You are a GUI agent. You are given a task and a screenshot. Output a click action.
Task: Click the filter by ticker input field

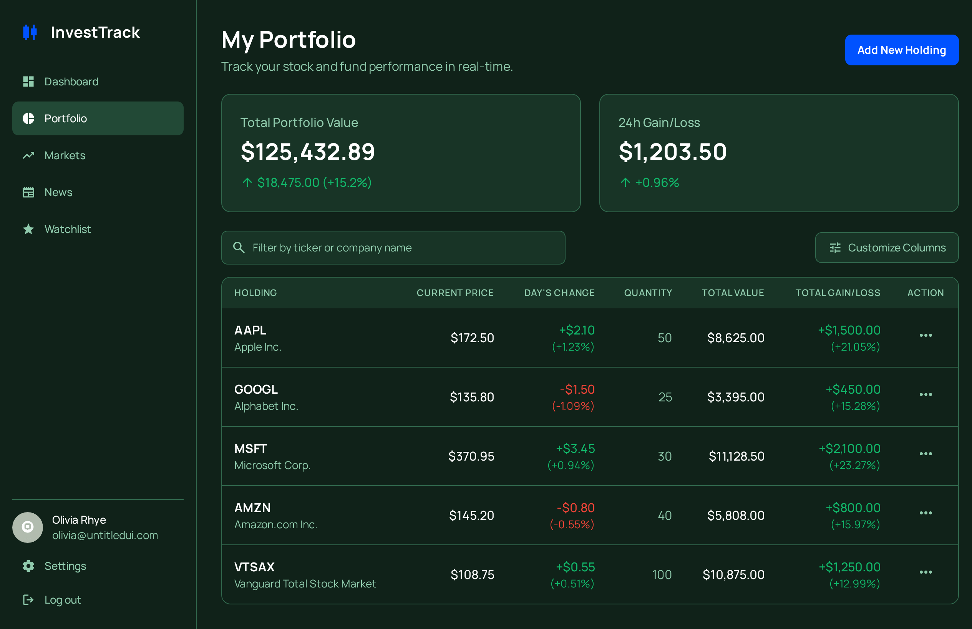[367, 248]
